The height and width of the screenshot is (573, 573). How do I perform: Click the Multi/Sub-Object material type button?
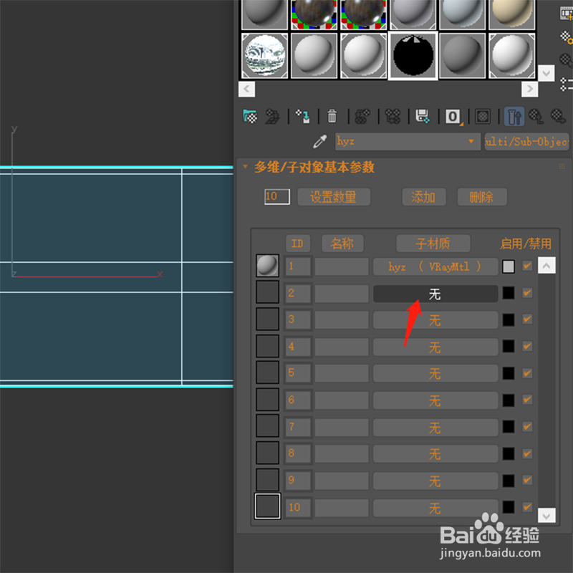(x=526, y=141)
